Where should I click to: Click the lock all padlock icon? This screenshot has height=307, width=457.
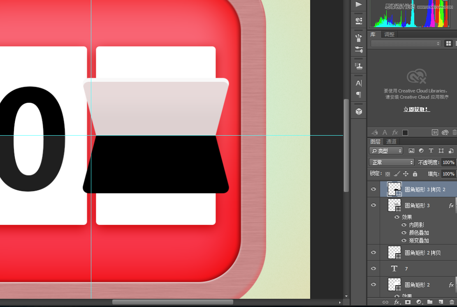coord(415,174)
